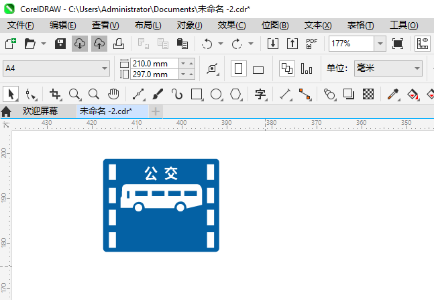This screenshot has height=300, width=434.
Task: Paste from clipboard icon
Action: (182, 44)
